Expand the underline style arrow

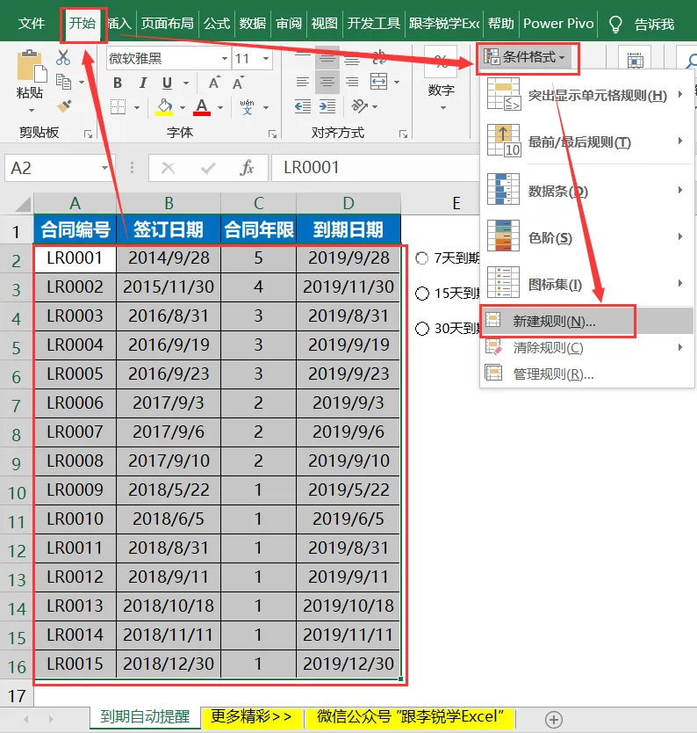pos(186,83)
